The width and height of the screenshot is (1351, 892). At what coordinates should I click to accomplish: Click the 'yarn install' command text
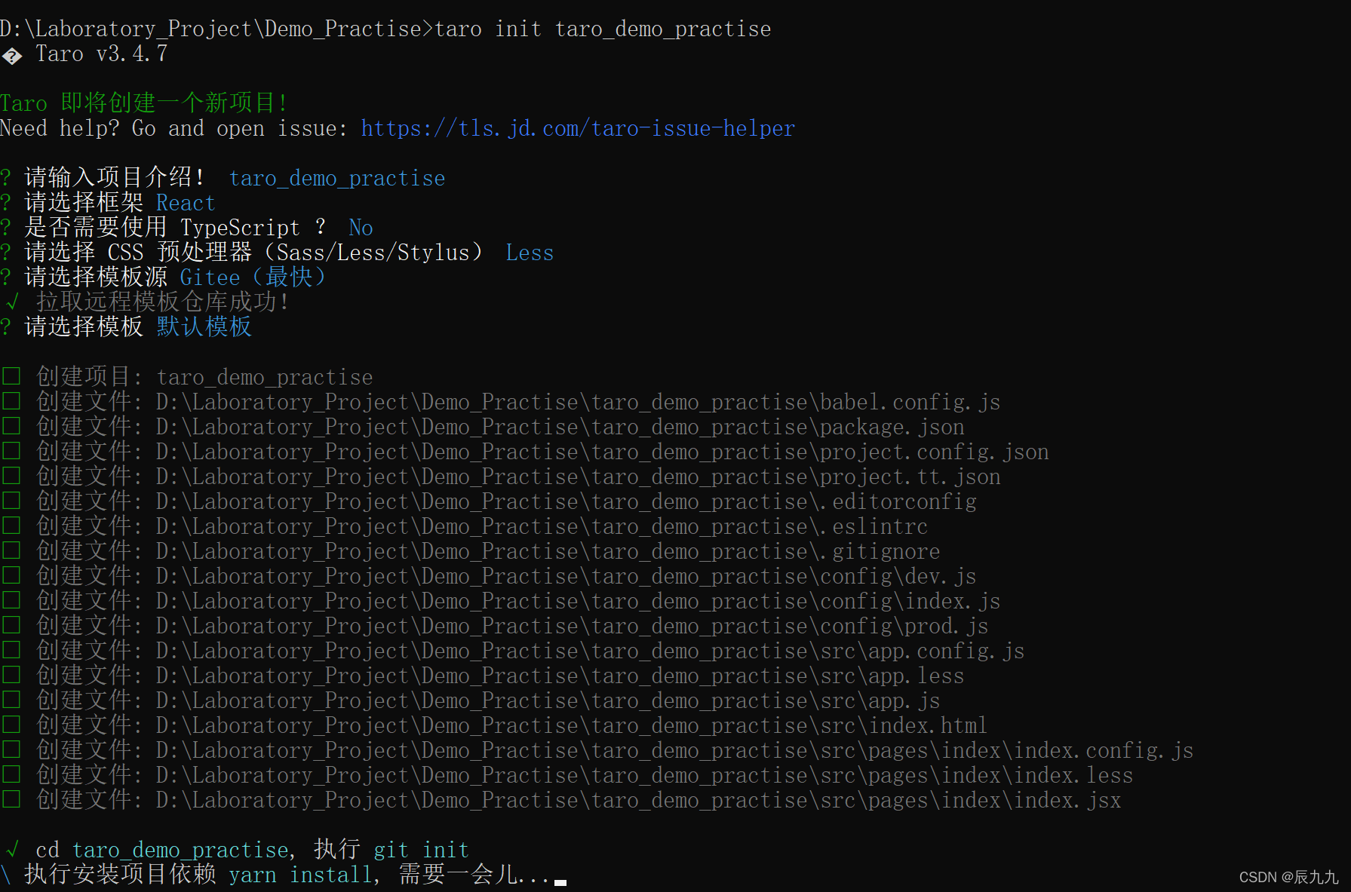(301, 875)
